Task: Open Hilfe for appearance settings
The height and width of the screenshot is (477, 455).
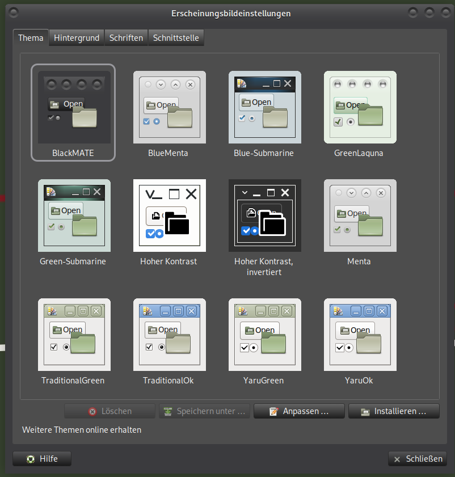Action: [42, 459]
